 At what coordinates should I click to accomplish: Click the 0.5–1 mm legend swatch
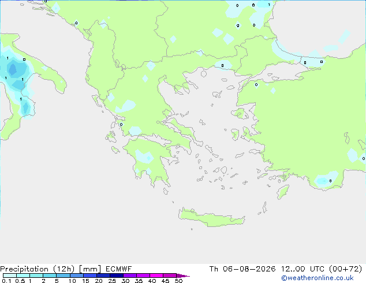pyautogui.click(x=23, y=275)
